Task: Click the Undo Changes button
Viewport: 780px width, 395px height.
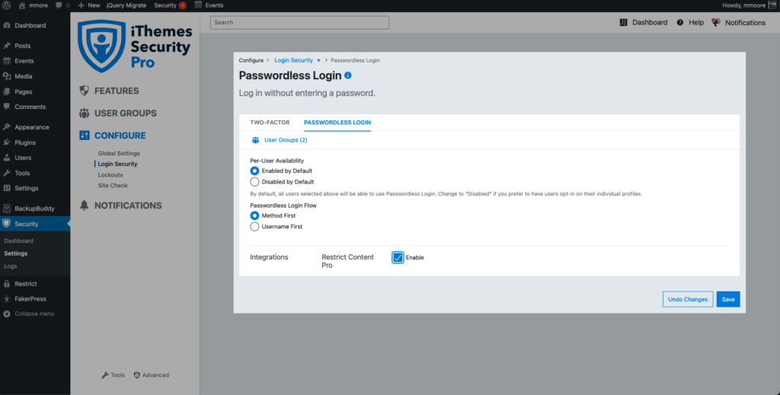Action: (x=688, y=299)
